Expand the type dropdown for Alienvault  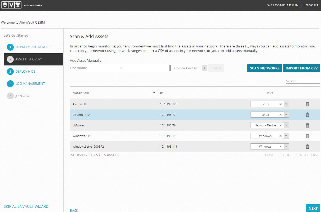pos(286,104)
